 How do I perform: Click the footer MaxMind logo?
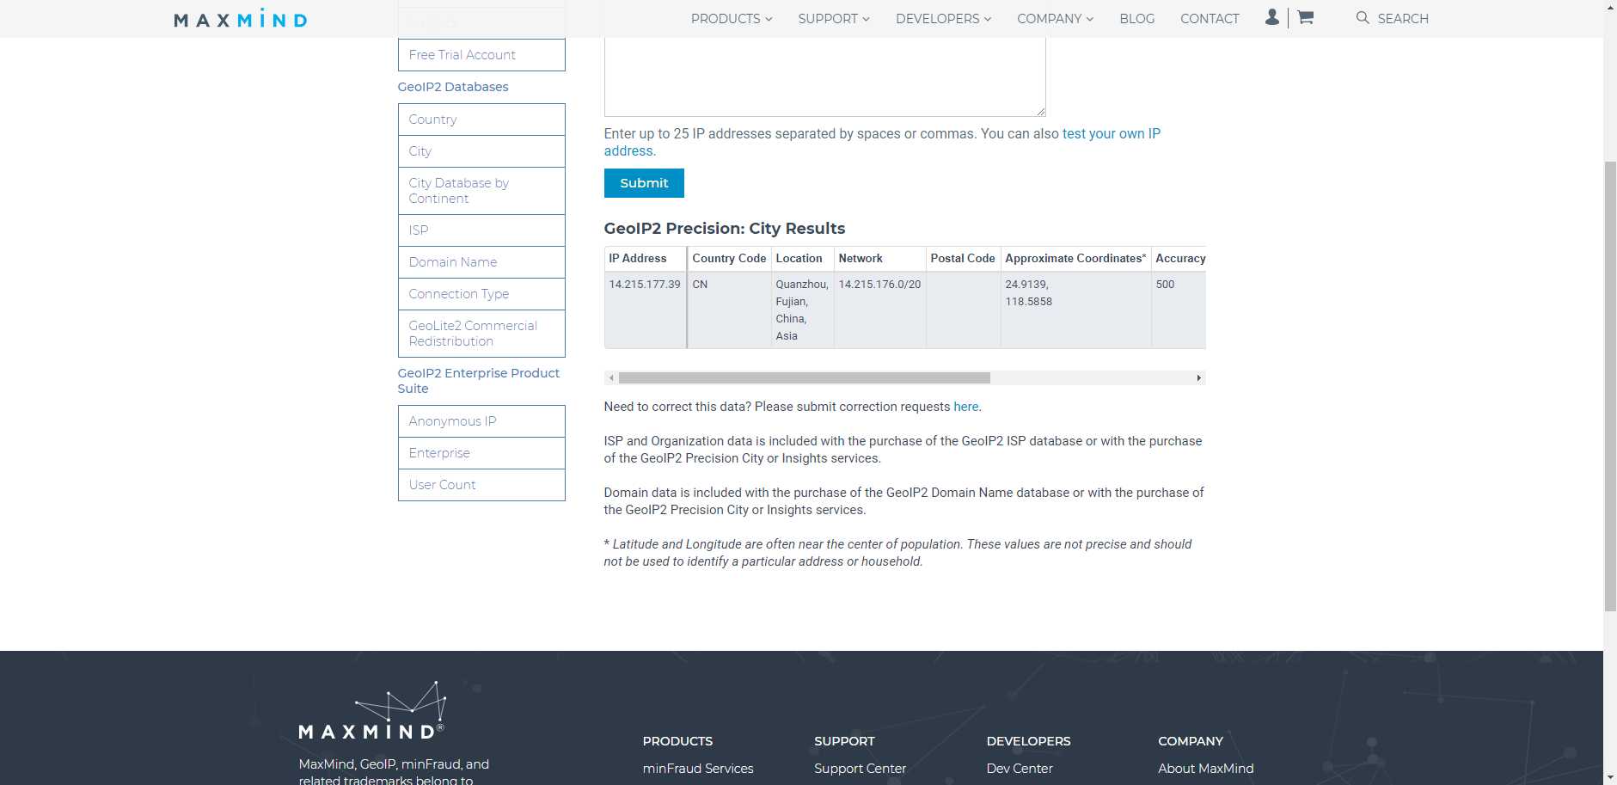371,710
